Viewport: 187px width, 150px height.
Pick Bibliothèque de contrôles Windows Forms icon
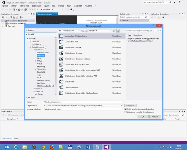[61, 93]
